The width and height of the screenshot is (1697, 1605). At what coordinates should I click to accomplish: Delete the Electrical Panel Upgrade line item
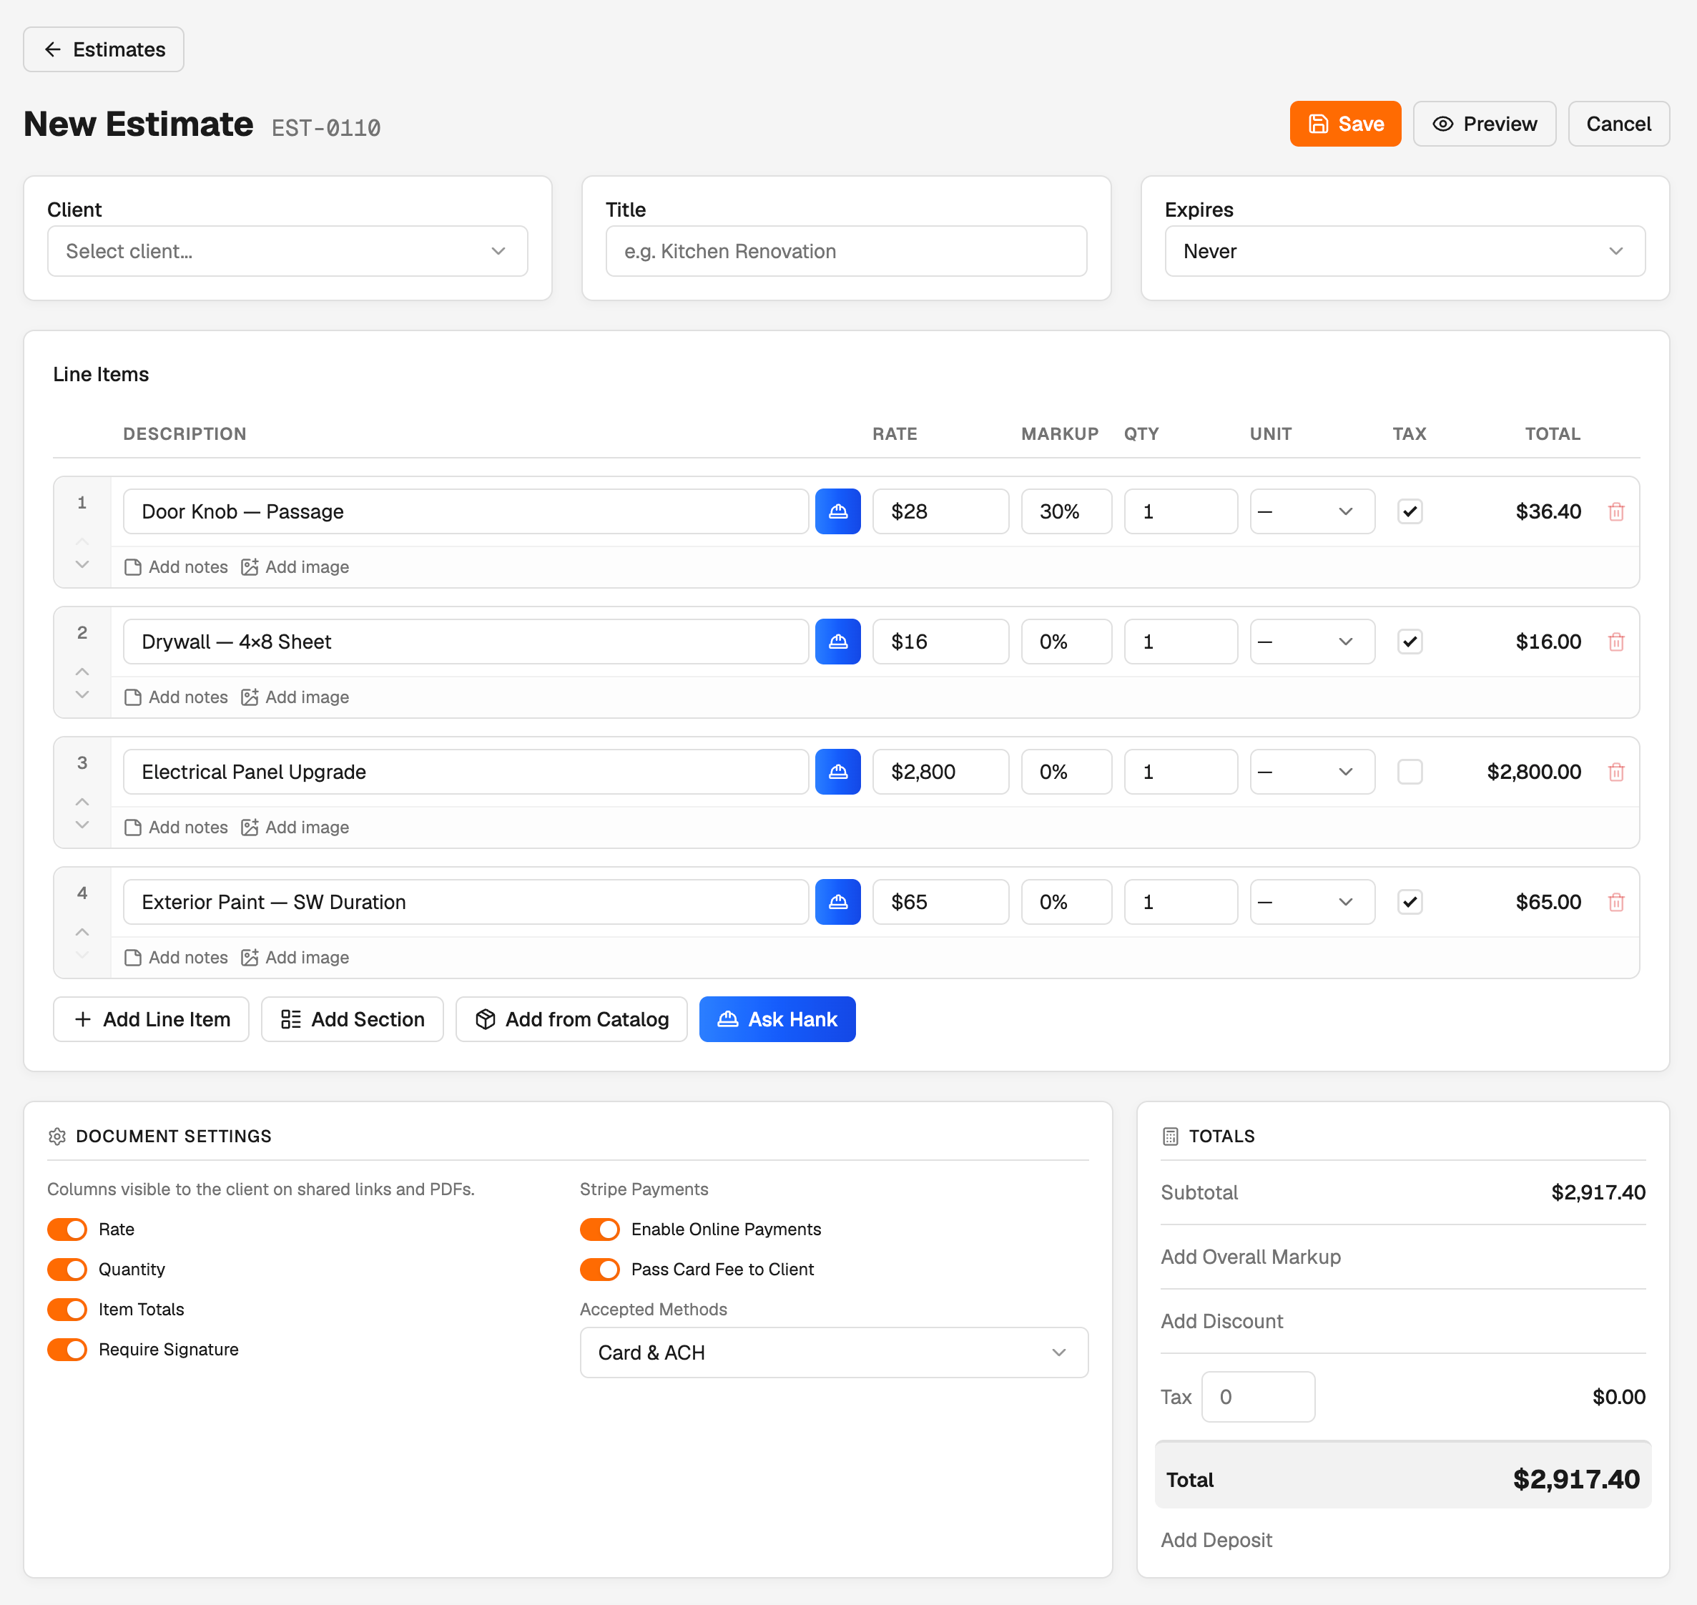pos(1615,772)
